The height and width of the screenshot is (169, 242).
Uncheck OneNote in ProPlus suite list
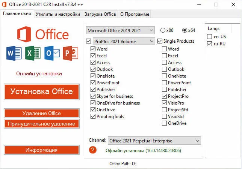[93, 76]
